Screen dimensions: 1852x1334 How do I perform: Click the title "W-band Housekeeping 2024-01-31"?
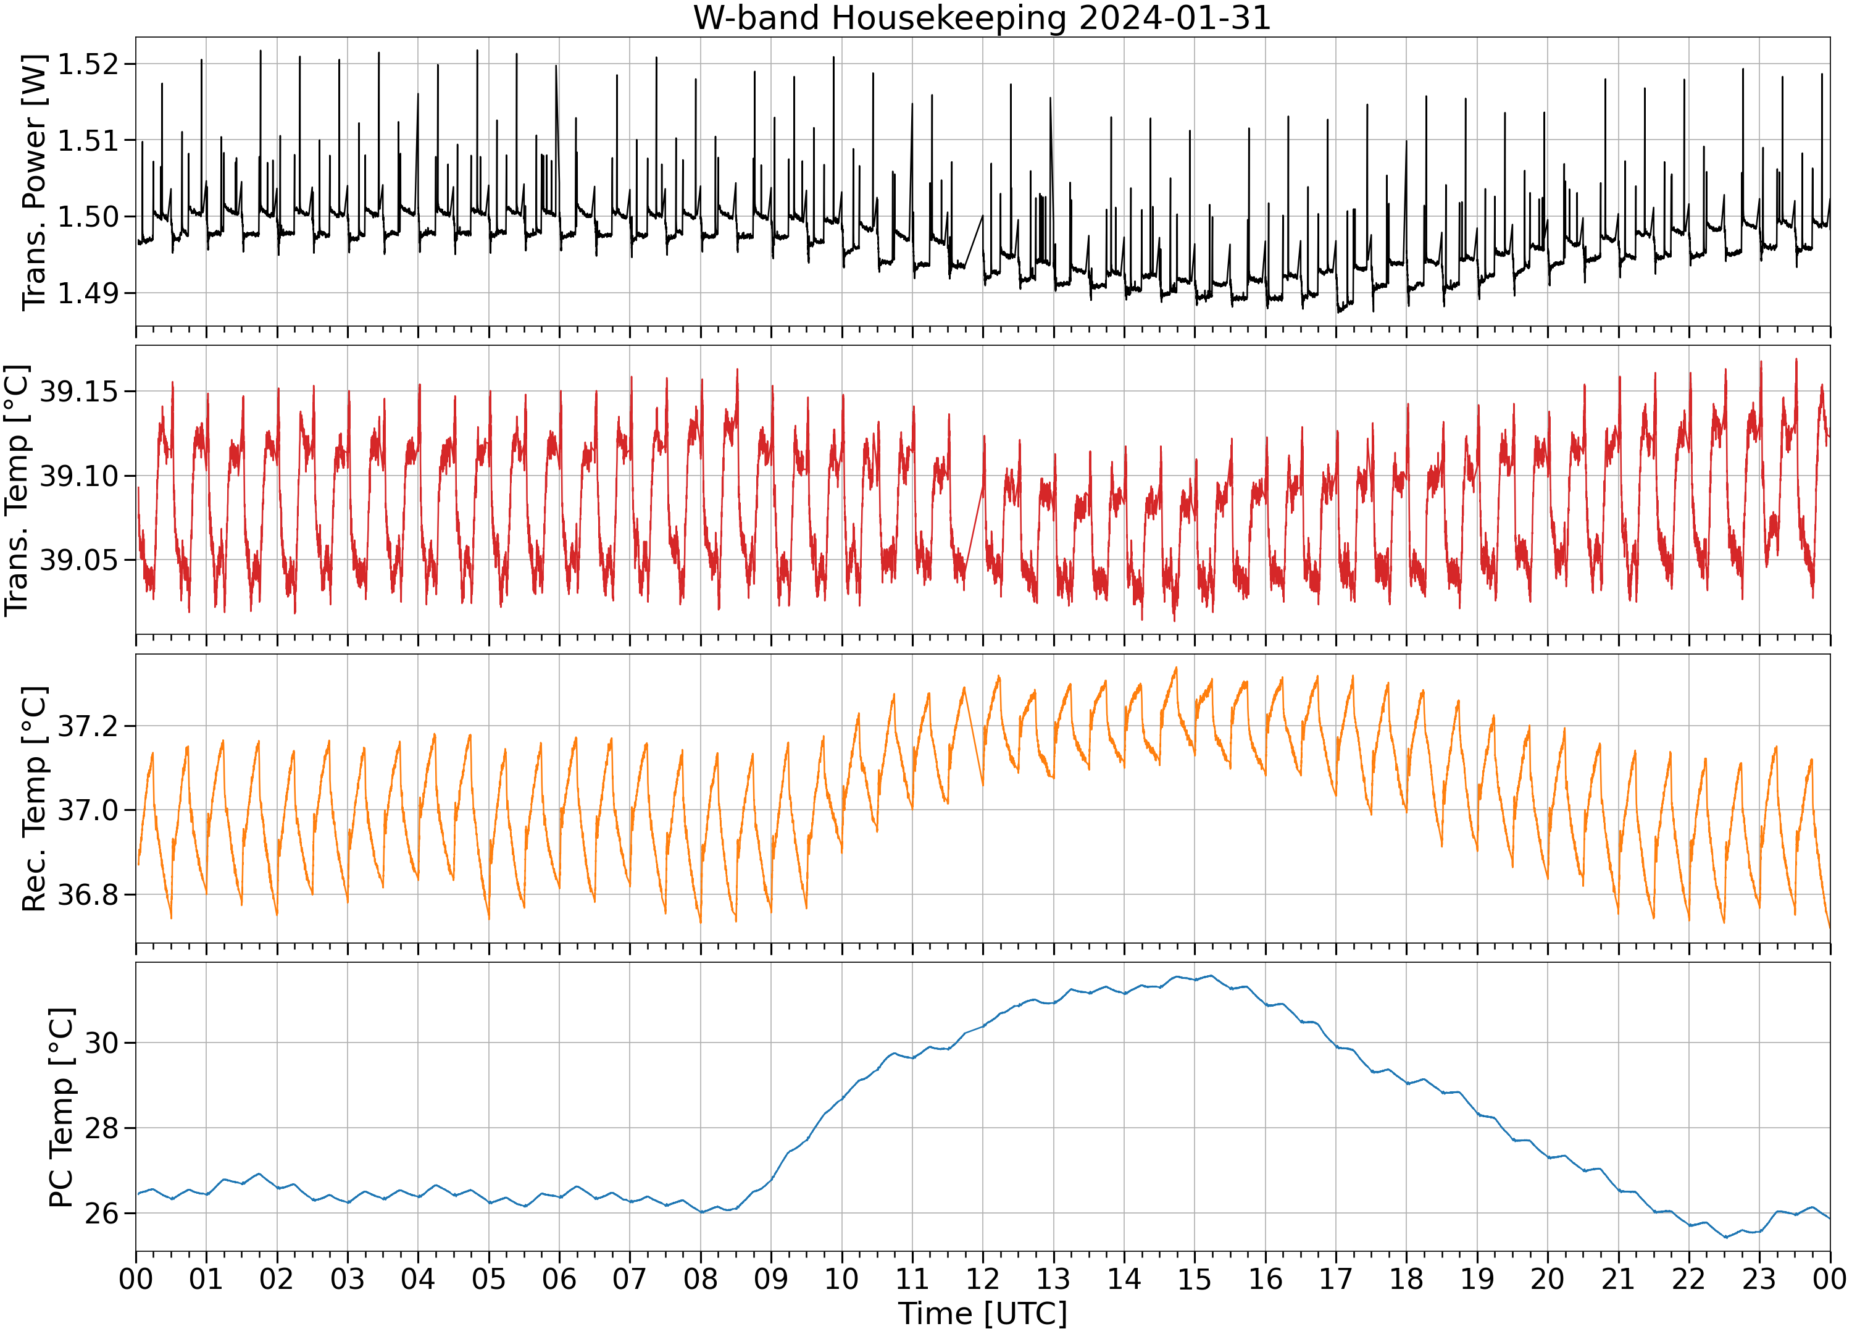click(x=982, y=18)
